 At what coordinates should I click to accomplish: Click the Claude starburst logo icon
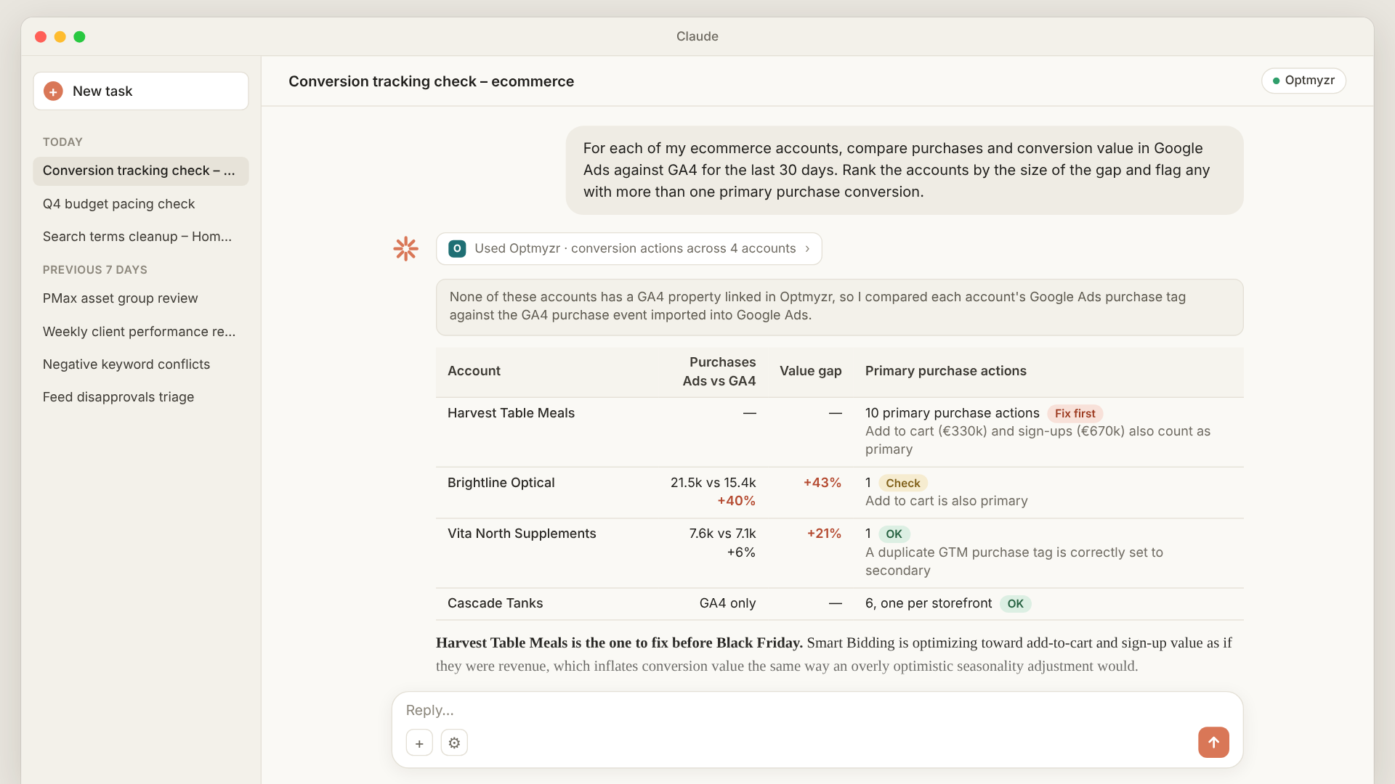click(406, 249)
